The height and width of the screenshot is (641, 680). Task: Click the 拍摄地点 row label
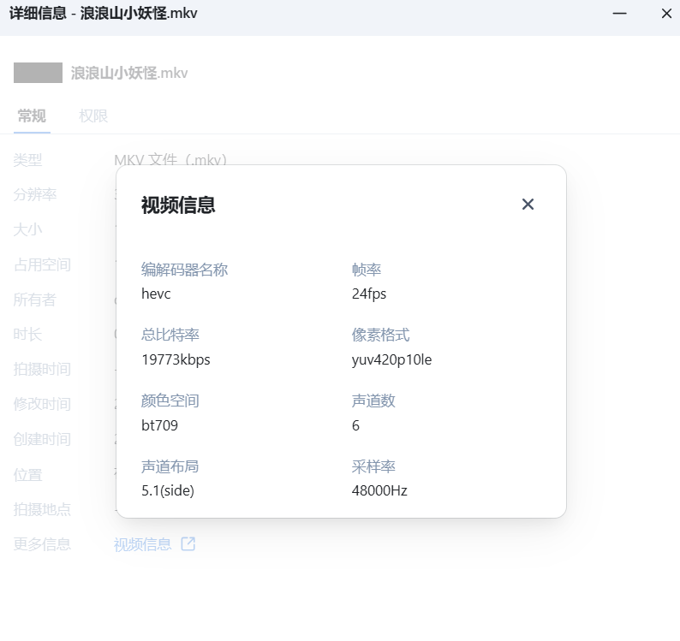point(42,509)
